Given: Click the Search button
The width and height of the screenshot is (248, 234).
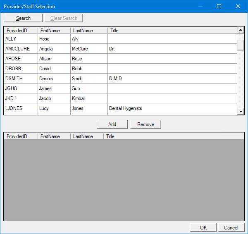Looking at the screenshot, I should pyautogui.click(x=23, y=18).
